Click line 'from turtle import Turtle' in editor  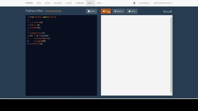43,17
